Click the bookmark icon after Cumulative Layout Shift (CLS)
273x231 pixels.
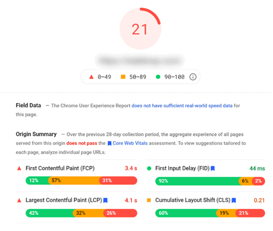[234, 200]
